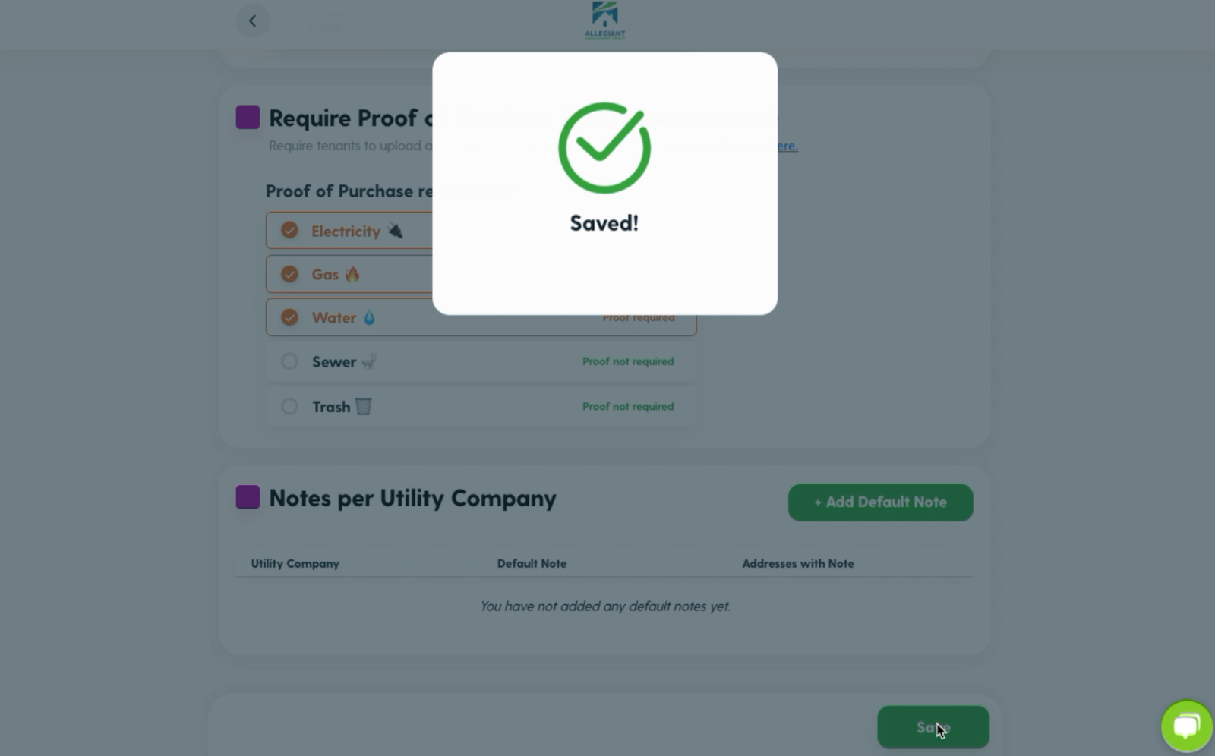Viewport: 1215px width, 756px height.
Task: Click the green Saved checkmark icon
Action: click(x=604, y=148)
